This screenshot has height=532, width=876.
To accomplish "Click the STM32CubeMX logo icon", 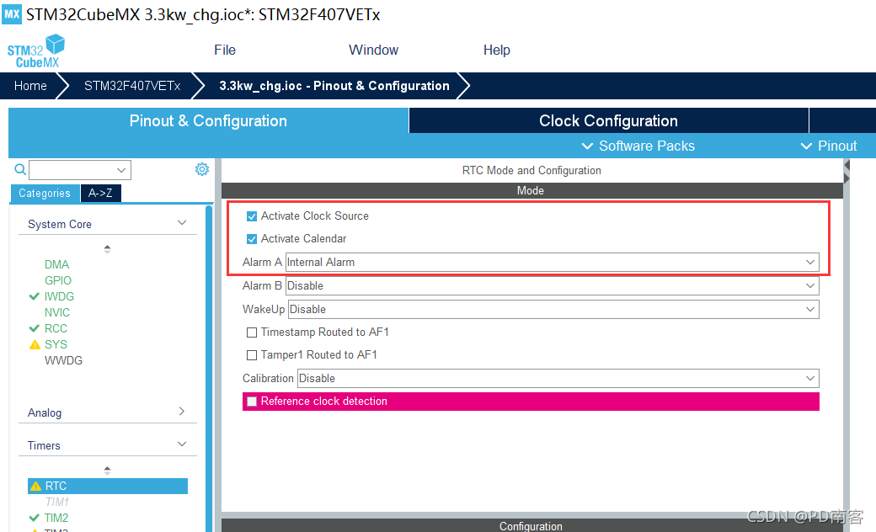I will click(36, 51).
